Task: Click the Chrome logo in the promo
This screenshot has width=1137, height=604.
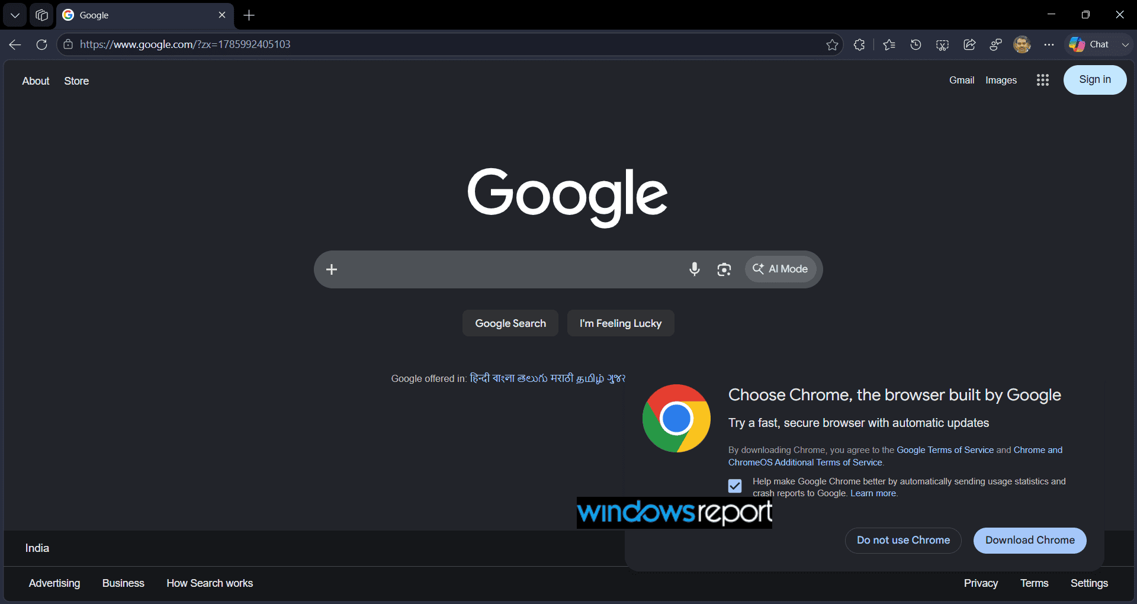Action: pos(676,418)
